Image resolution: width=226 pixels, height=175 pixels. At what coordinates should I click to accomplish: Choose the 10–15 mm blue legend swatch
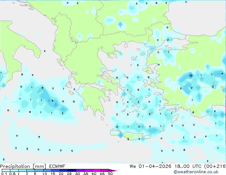pos(47,170)
